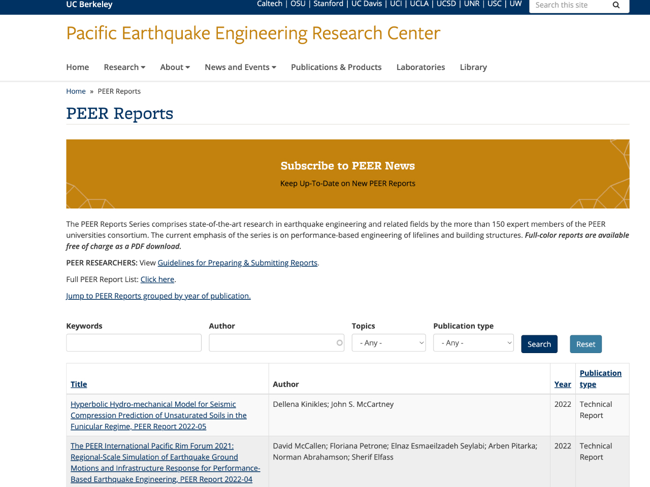Sort the table by Year
Viewport: 650px width, 487px height.
pos(563,385)
